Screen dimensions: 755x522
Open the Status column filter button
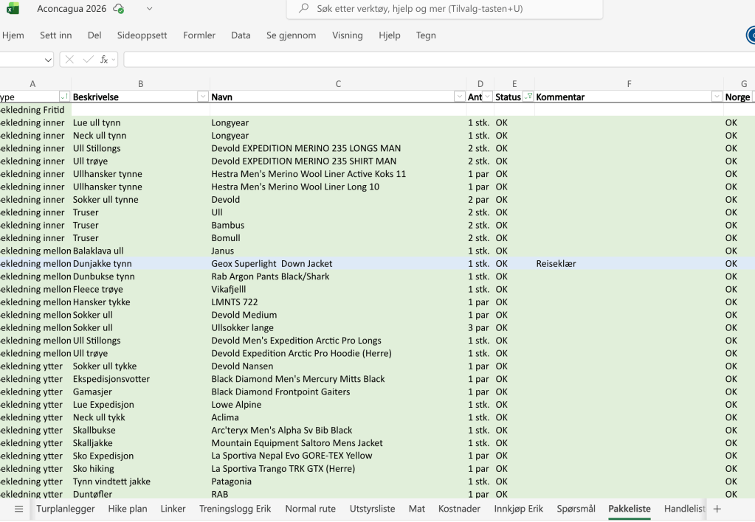[528, 97]
